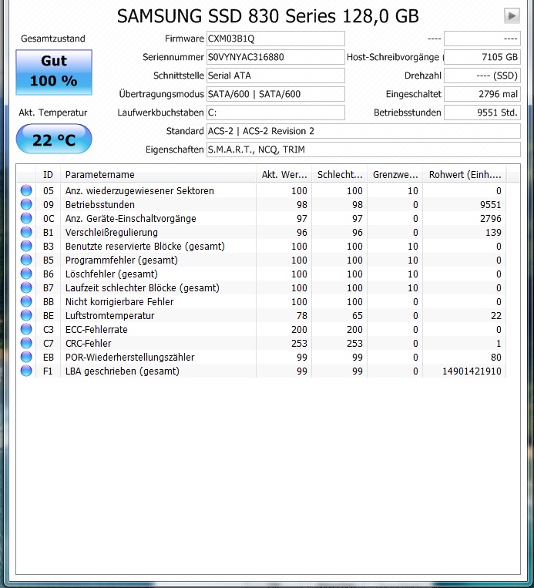Click the Host-Schreibvorgänge value 7105 GB
The image size is (534, 588).
[482, 57]
